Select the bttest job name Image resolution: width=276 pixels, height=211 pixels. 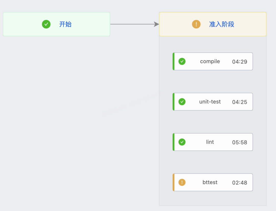pyautogui.click(x=210, y=182)
